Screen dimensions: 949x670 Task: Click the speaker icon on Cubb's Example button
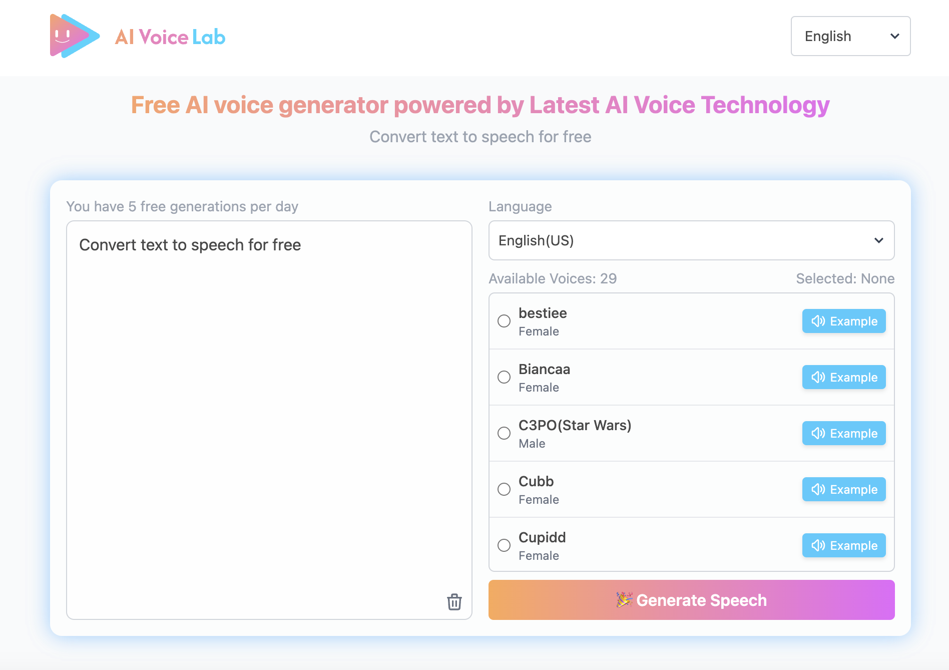coord(817,489)
